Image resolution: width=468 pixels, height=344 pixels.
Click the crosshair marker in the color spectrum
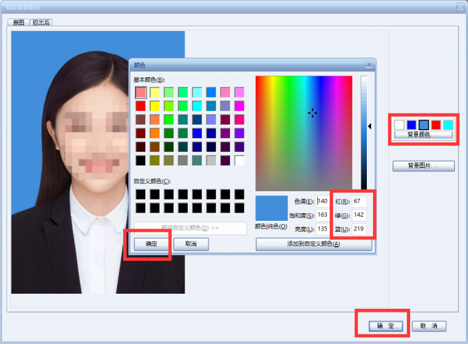pos(312,113)
